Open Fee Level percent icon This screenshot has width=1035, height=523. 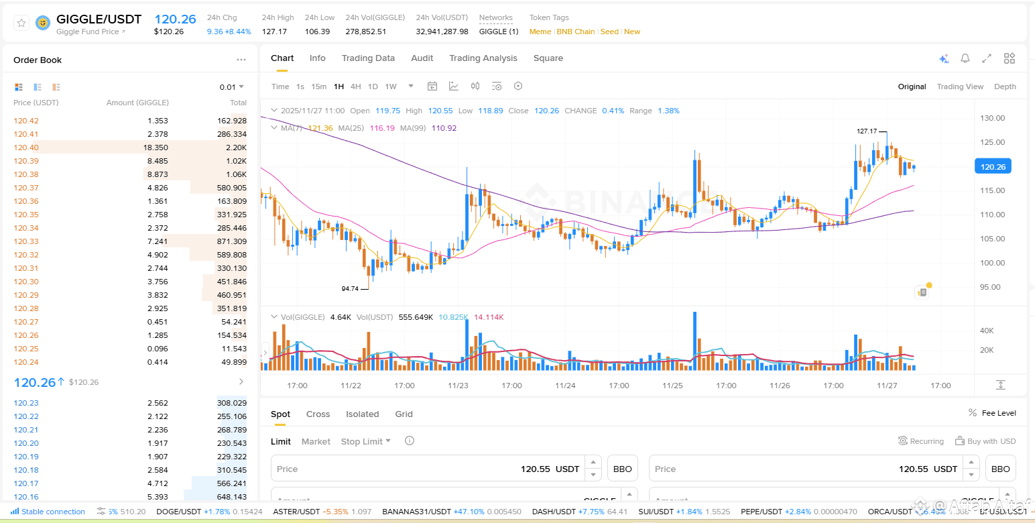[973, 413]
